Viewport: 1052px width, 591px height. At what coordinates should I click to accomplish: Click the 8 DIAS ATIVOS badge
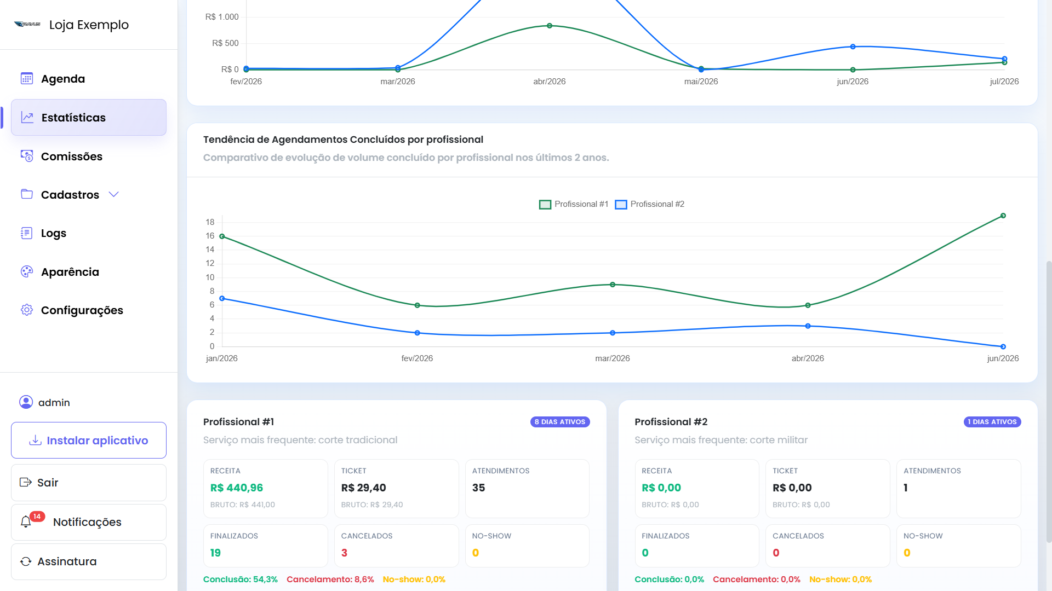point(560,422)
